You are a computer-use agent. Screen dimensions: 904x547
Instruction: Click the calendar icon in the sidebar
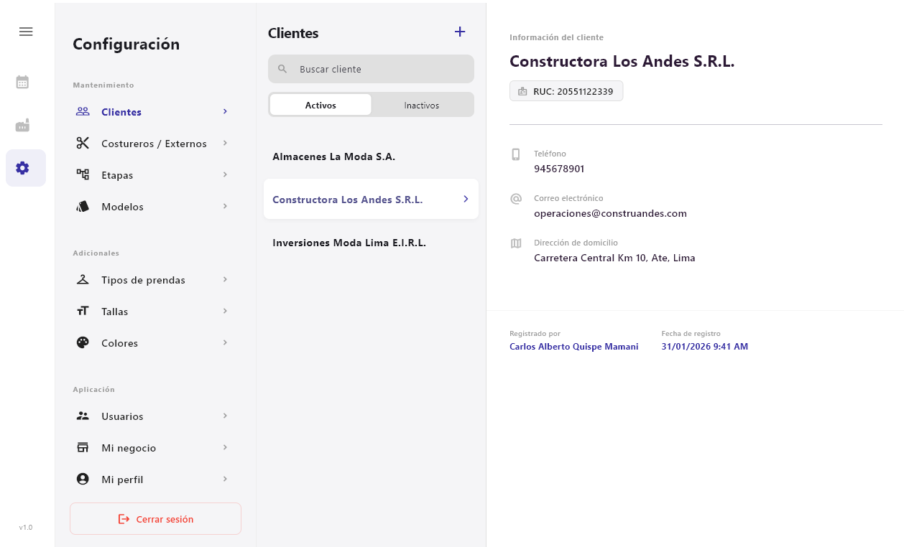click(22, 83)
